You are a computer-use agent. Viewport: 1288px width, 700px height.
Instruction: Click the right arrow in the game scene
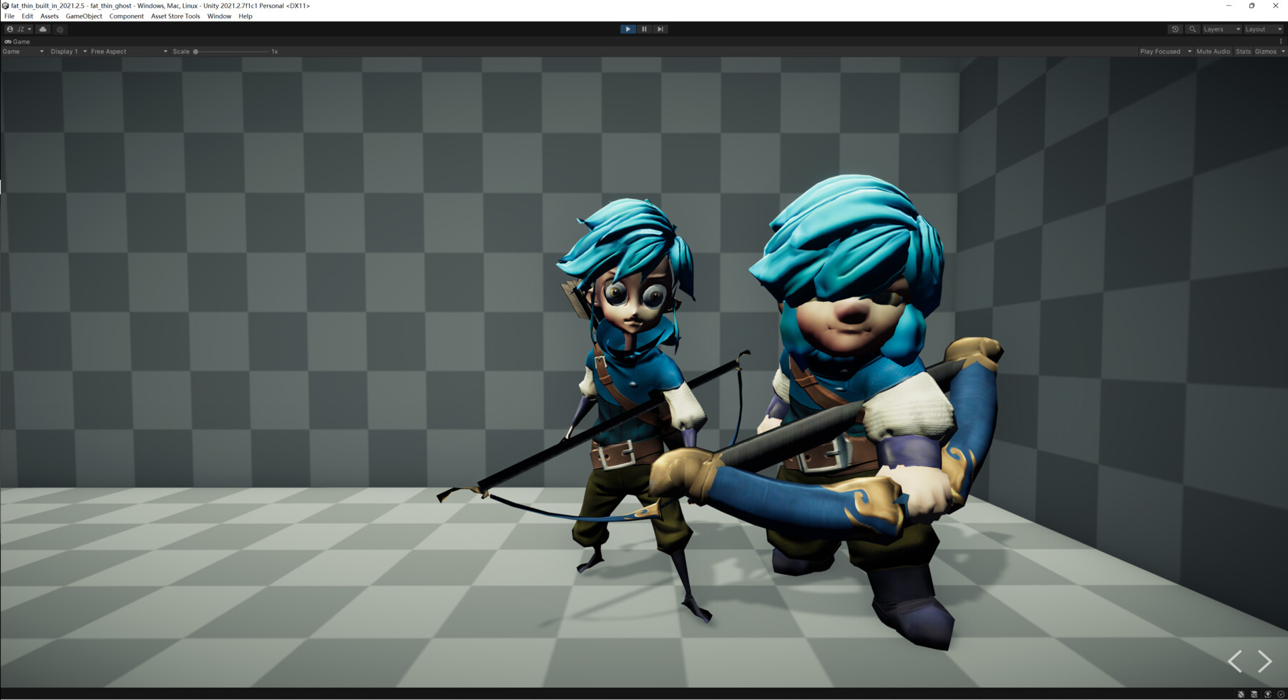click(1264, 660)
